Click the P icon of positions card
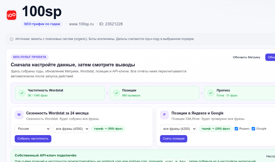The width and height of the screenshot is (275, 162). click(x=164, y=115)
